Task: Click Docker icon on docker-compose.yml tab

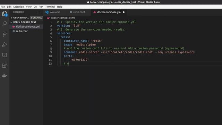Action: pyautogui.click(x=95, y=12)
